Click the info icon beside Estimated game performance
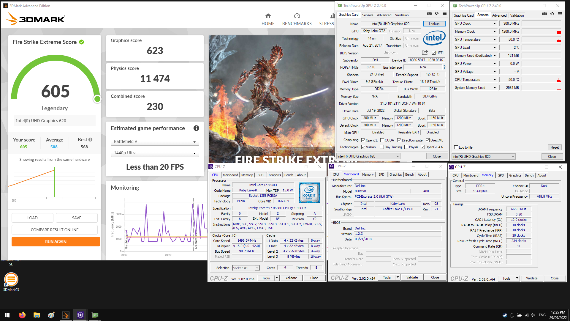570x321 pixels. click(196, 128)
